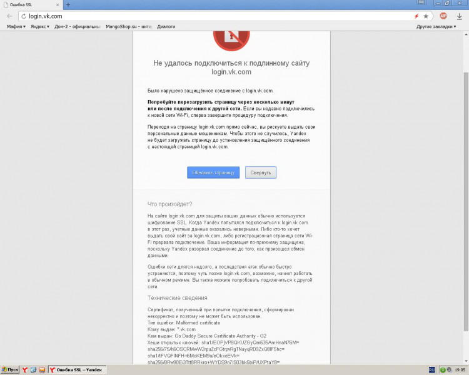Click the 'Технические сведения' heading
The image size is (469, 375).
[x=178, y=298]
